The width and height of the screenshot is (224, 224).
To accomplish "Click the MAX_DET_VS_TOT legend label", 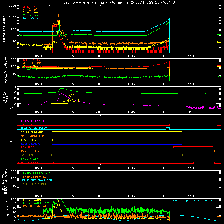I will click(34, 206).
